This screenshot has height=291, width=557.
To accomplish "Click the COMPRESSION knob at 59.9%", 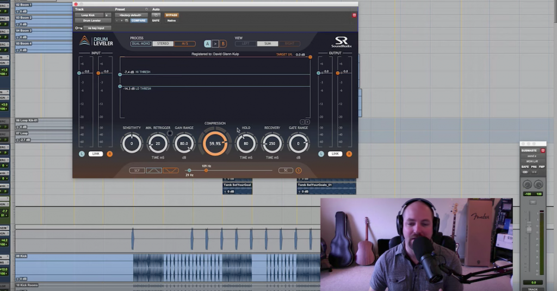I will [x=215, y=143].
